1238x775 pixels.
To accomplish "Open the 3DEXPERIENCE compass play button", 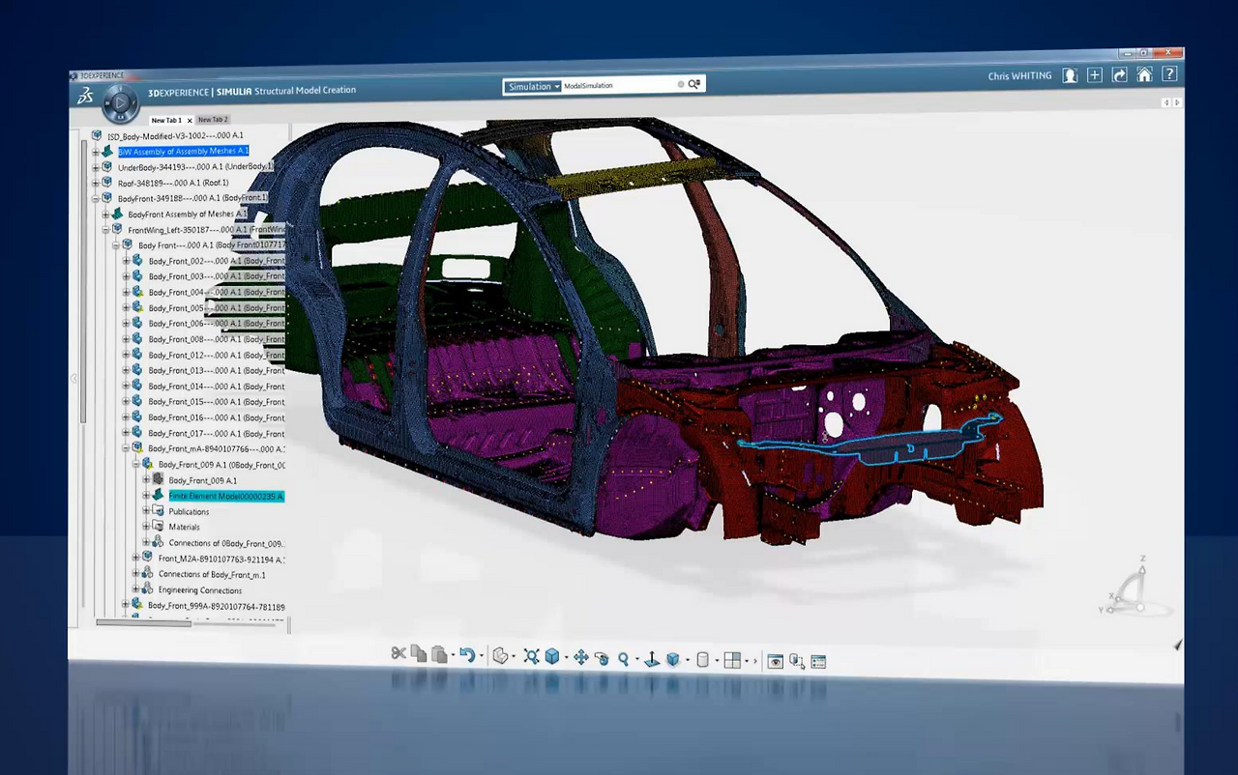I will pyautogui.click(x=120, y=102).
